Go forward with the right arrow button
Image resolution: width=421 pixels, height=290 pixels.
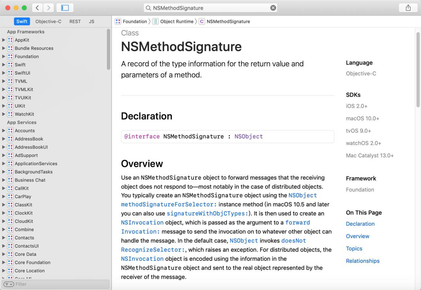click(49, 8)
